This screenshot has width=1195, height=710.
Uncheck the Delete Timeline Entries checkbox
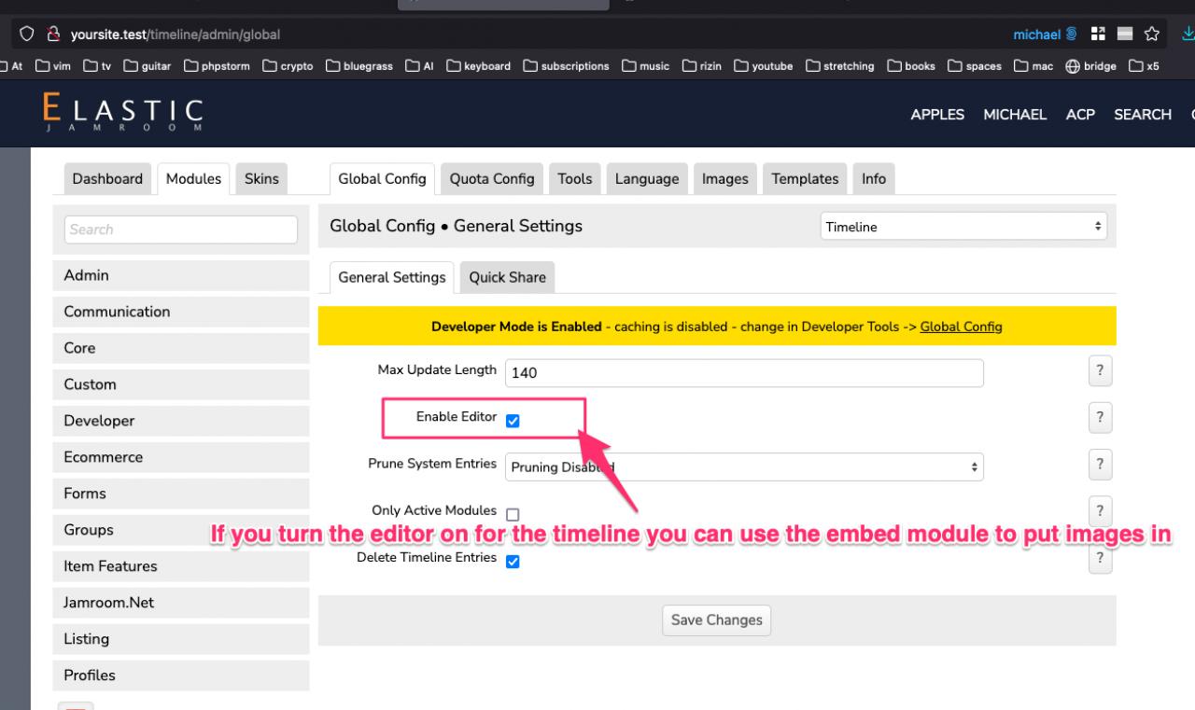(513, 562)
